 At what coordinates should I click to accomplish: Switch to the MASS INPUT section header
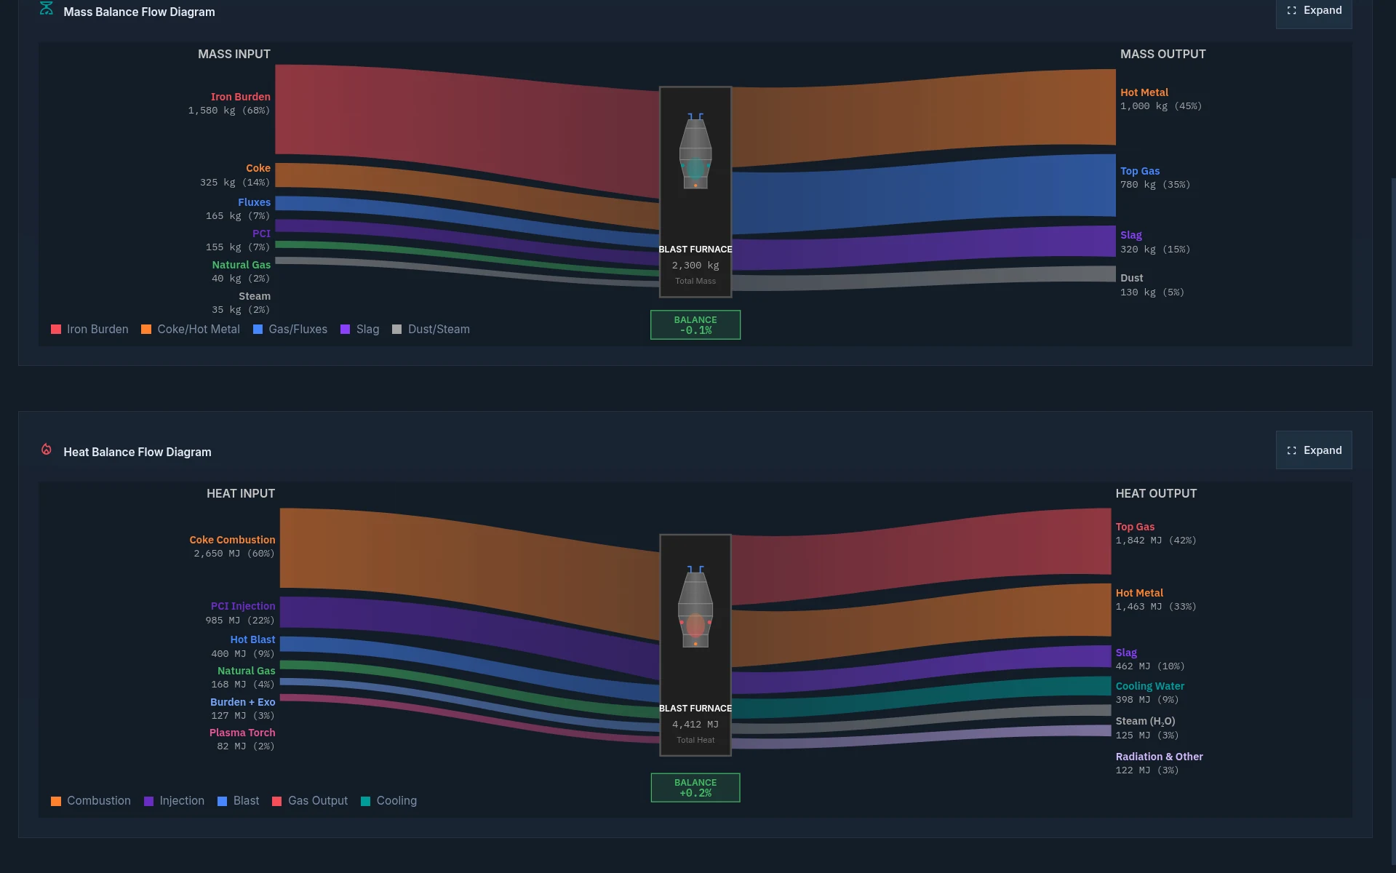234,53
